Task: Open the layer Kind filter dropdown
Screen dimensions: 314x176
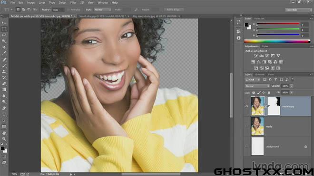Action: 253,80
